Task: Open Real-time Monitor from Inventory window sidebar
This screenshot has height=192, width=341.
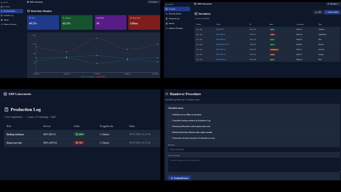Action: pyautogui.click(x=177, y=14)
